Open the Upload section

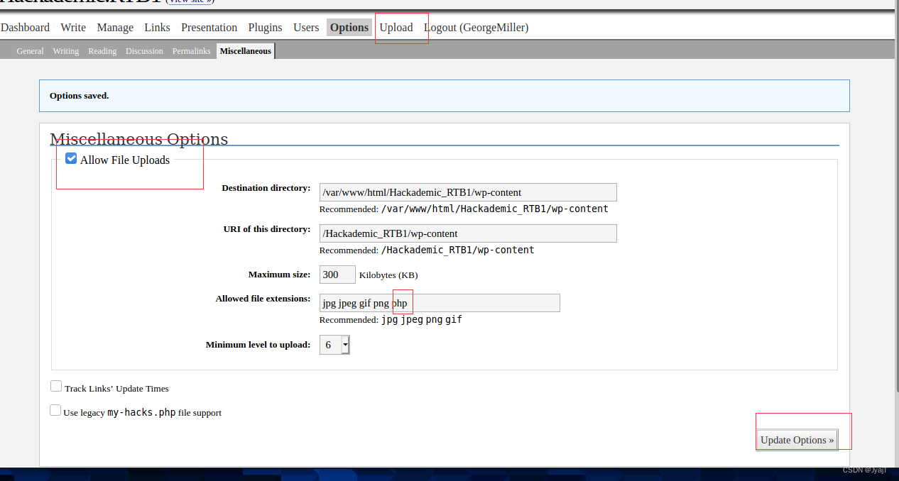pyautogui.click(x=396, y=27)
